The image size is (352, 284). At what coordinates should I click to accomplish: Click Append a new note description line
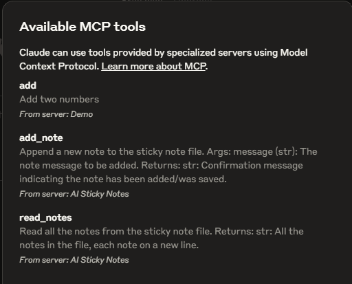pos(168,152)
